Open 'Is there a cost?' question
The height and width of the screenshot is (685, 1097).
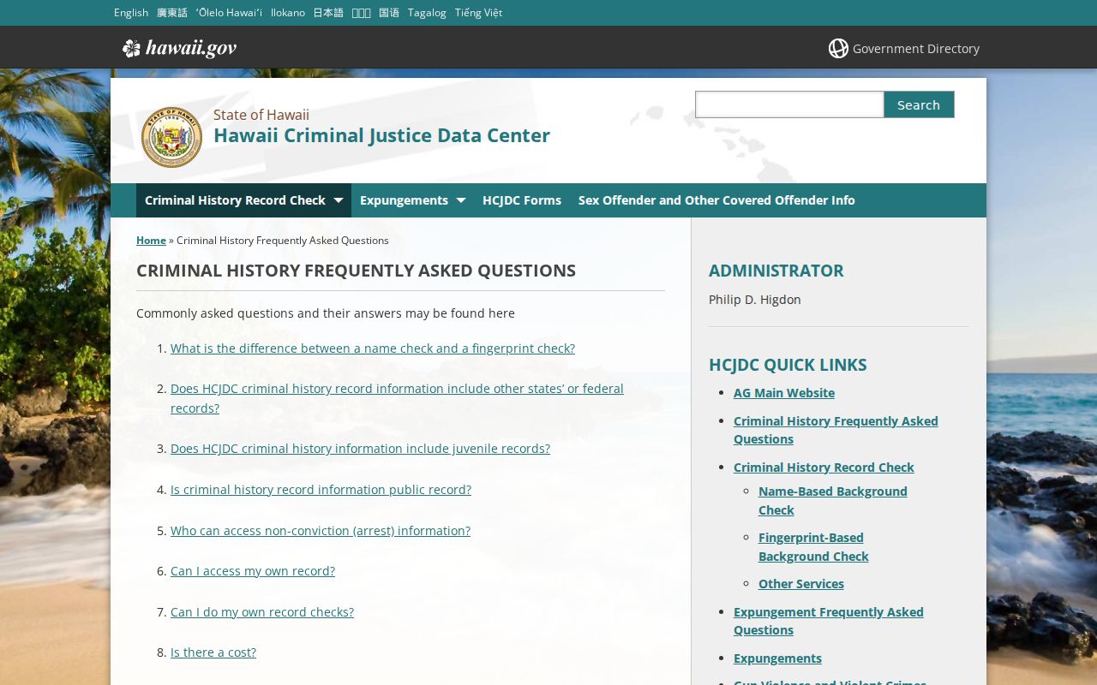[213, 652]
